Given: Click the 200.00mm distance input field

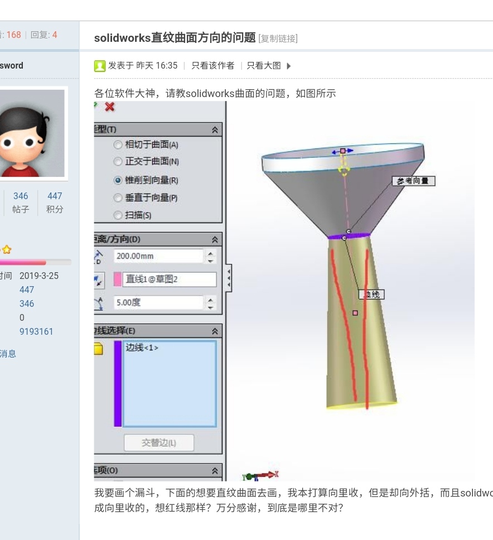Looking at the screenshot, I should pos(158,256).
